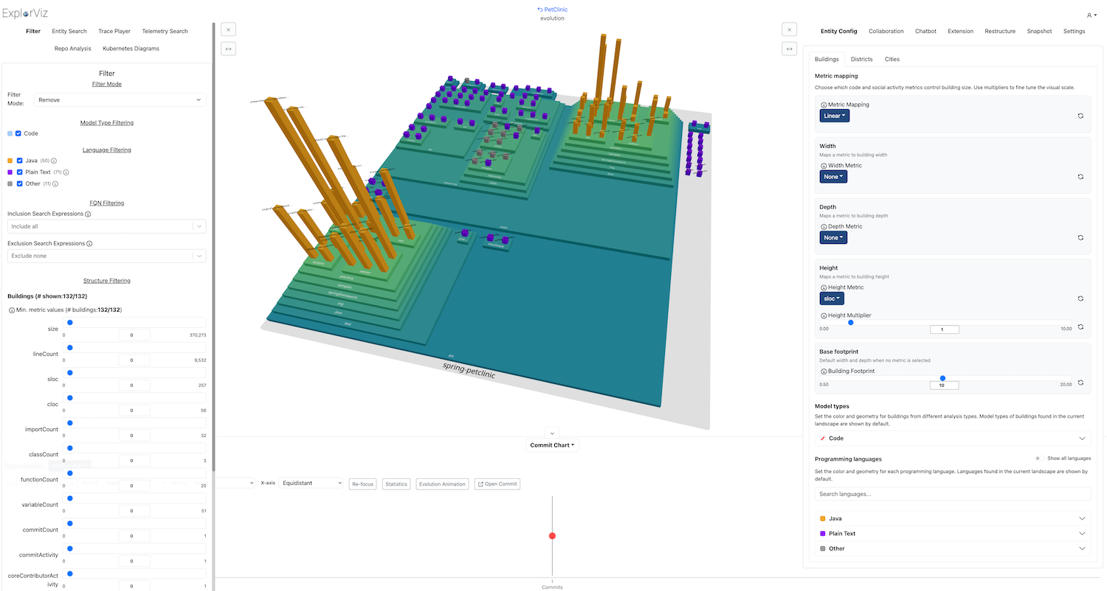The width and height of the screenshot is (1107, 591).
Task: Open the Collaboration tab
Action: [x=886, y=32]
